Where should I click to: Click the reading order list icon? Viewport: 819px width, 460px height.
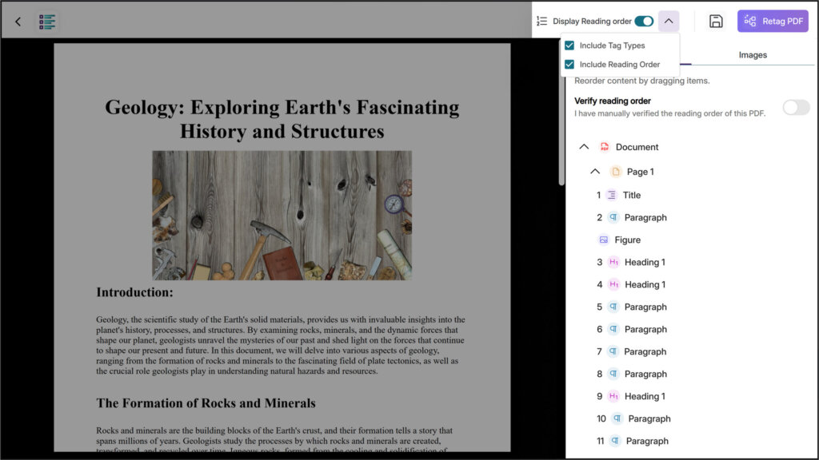point(542,22)
